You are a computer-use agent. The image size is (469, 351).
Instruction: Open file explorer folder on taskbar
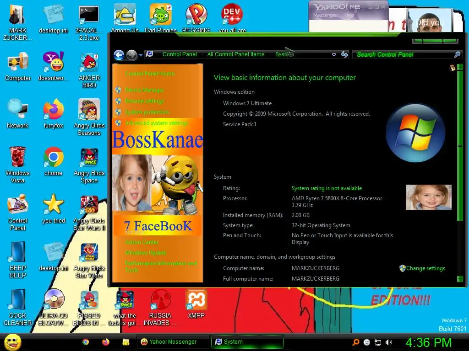(x=126, y=342)
